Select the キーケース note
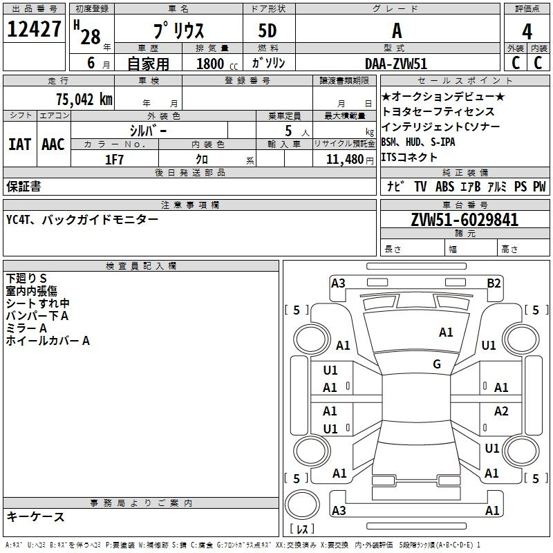The height and width of the screenshot is (553, 553). click(x=36, y=516)
